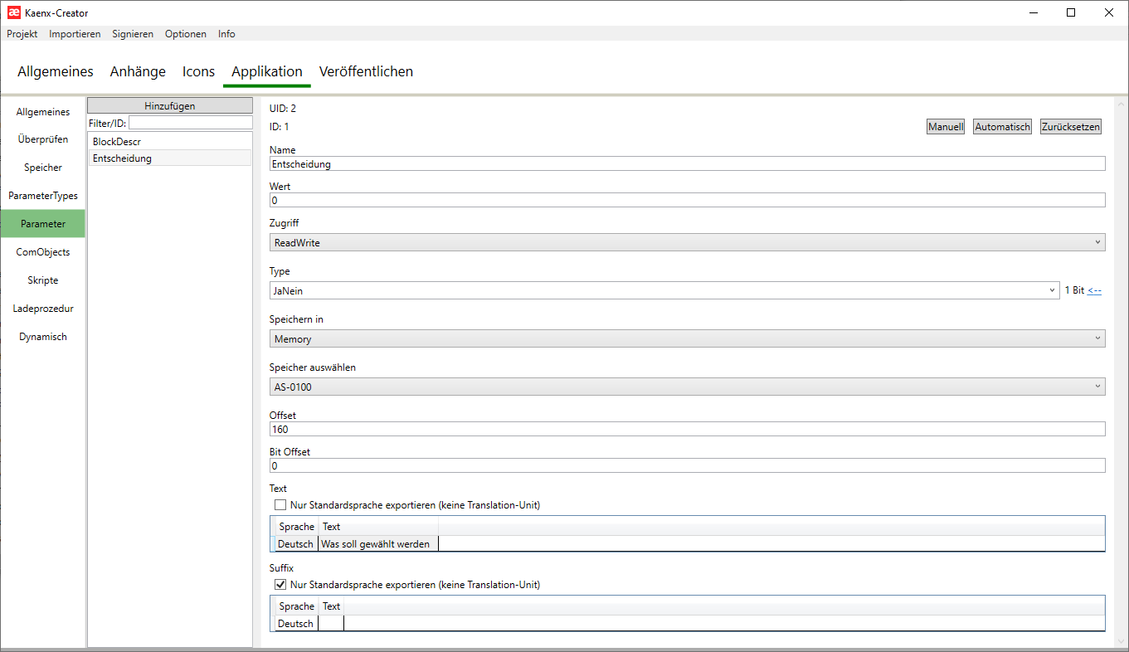Open the Zugriff ReadWrite dropdown
This screenshot has height=652, width=1129.
pos(687,242)
